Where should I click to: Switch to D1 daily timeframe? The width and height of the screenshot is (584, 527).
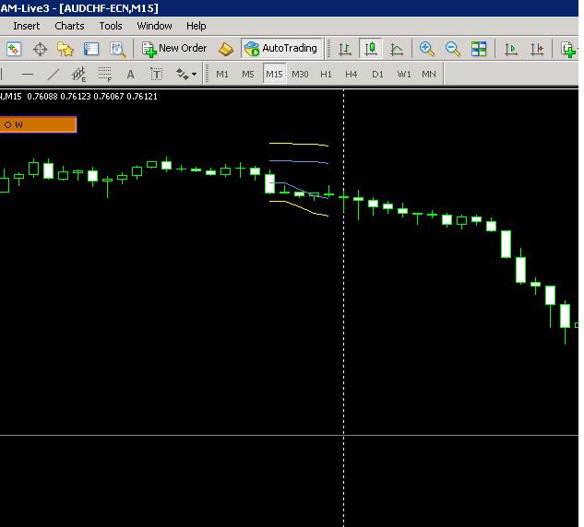[x=377, y=75]
